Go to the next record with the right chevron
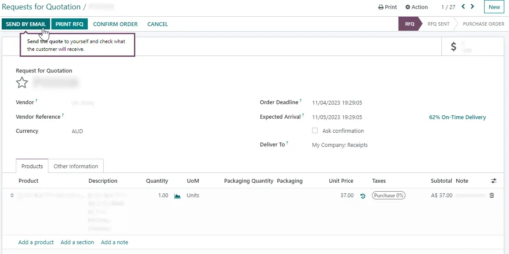This screenshot has width=509, height=254. click(x=472, y=6)
